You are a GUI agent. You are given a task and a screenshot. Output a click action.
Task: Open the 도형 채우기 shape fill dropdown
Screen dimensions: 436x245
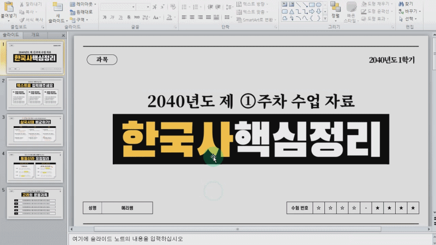point(377,4)
